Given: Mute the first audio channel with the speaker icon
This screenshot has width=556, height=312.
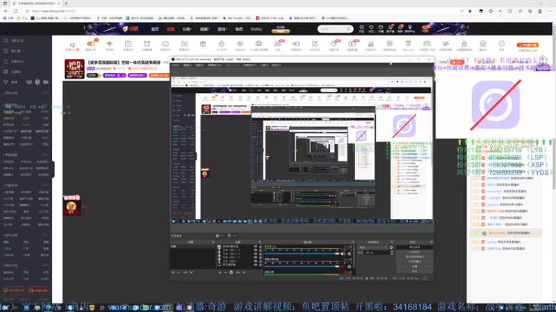Looking at the screenshot, I should 343,254.
